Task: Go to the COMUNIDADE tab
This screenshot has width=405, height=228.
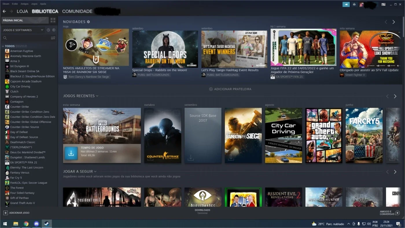Action: (77, 11)
